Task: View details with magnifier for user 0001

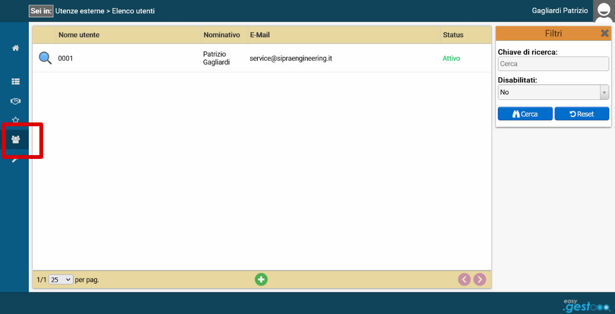Action: (45, 58)
